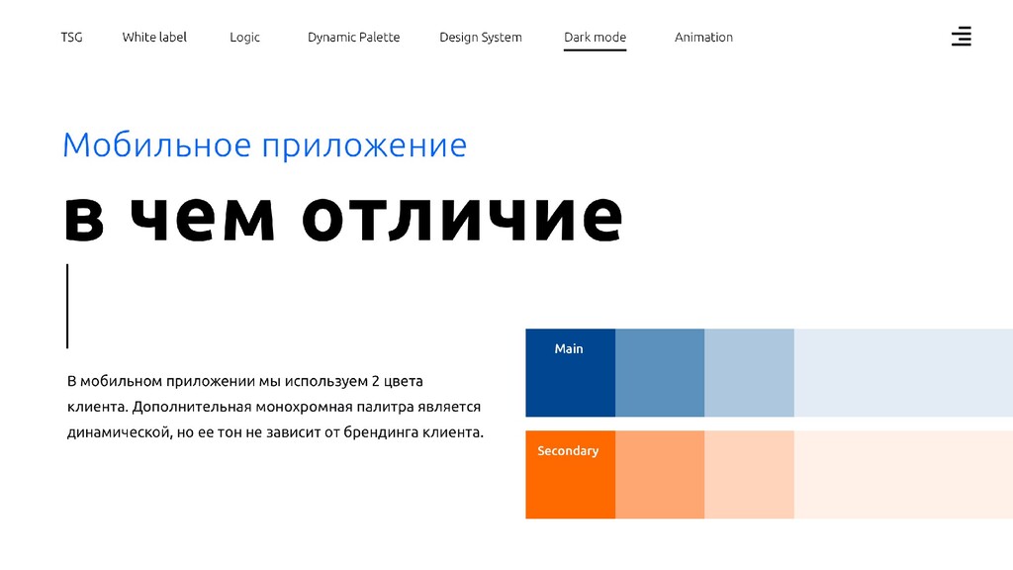The image size is (1013, 570).
Task: Click the blue heading 'Мобильное приложение'
Action: coord(264,146)
